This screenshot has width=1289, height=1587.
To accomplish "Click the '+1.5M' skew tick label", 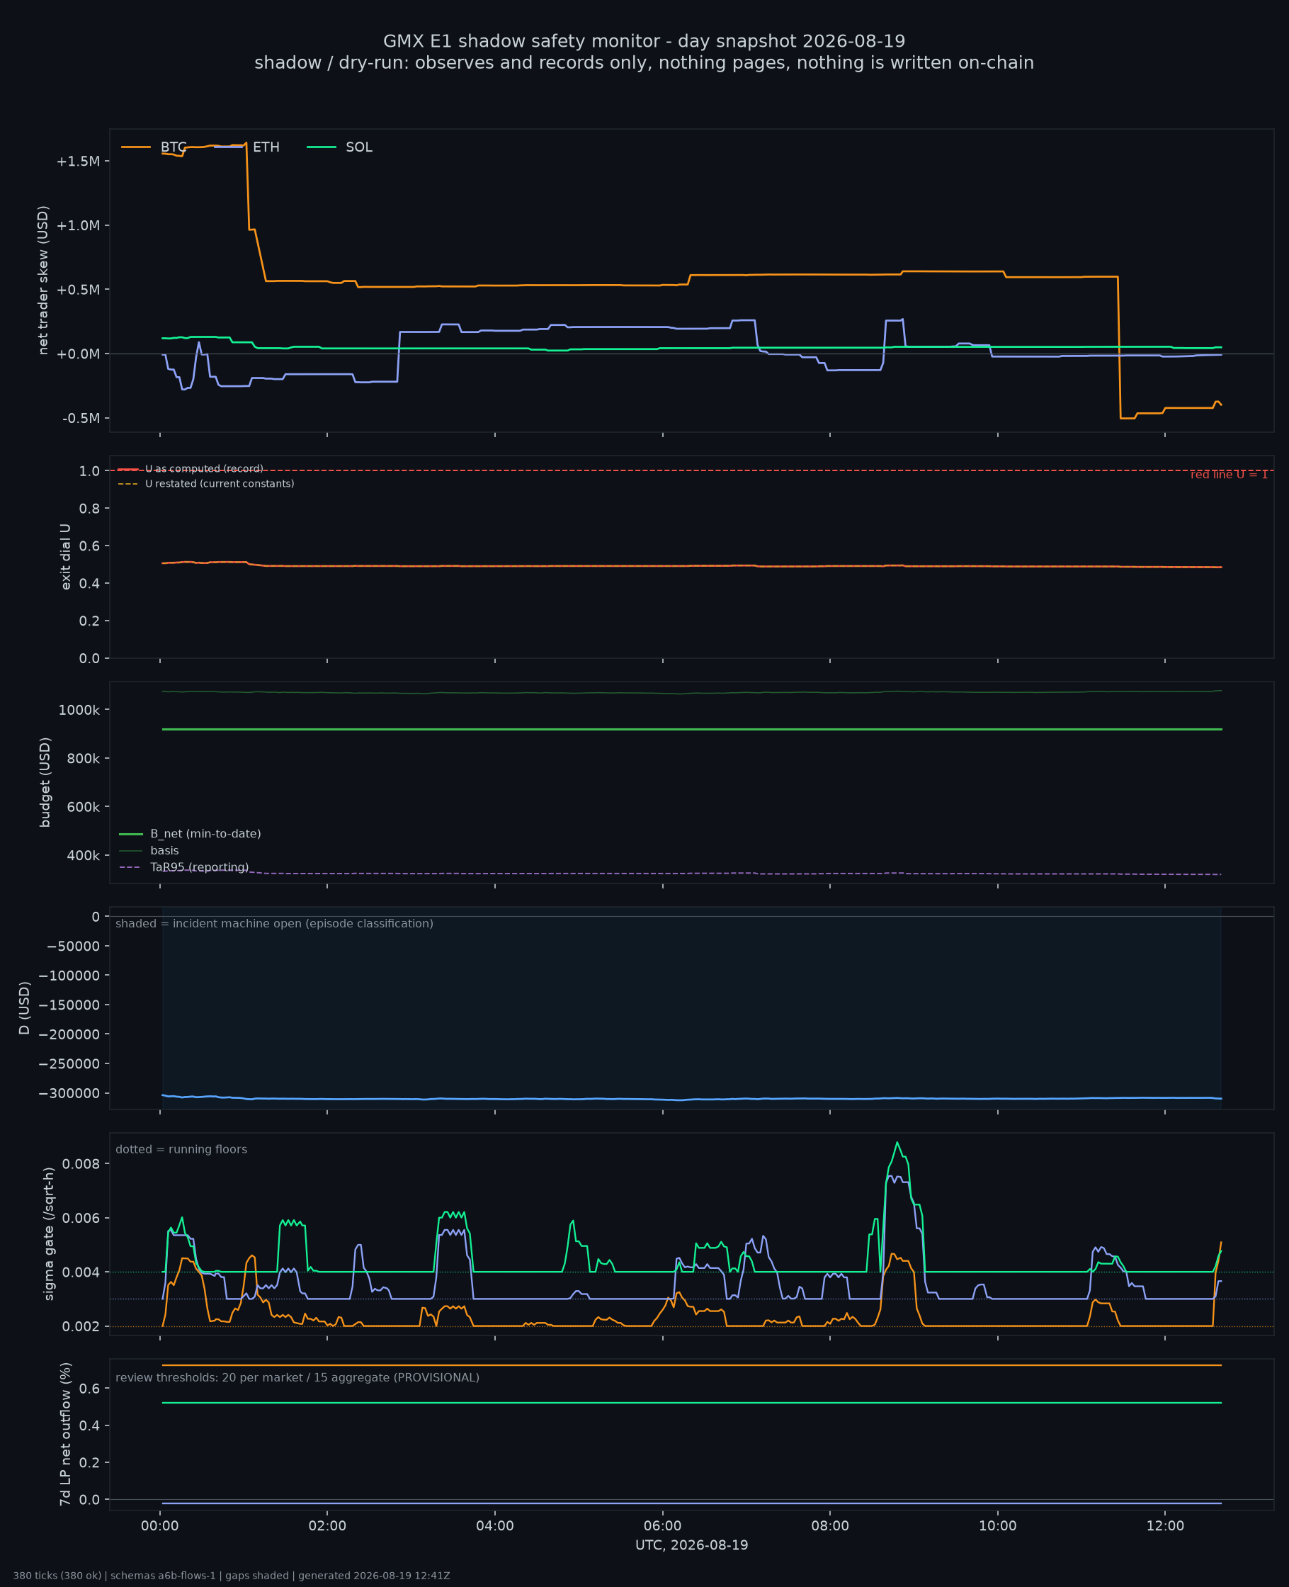I will pos(78,162).
